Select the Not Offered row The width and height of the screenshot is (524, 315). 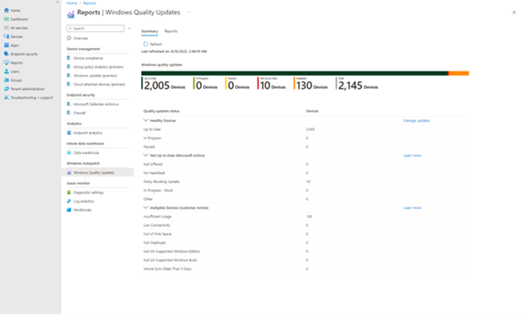click(305, 164)
